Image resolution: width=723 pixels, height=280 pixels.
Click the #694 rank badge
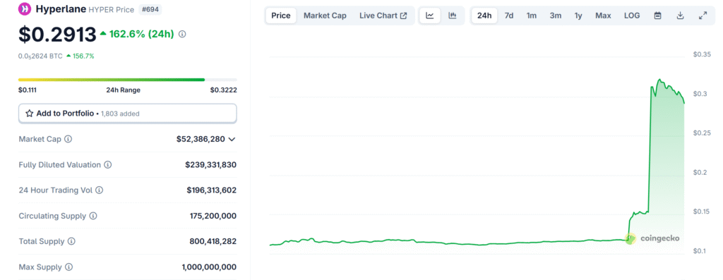(150, 9)
